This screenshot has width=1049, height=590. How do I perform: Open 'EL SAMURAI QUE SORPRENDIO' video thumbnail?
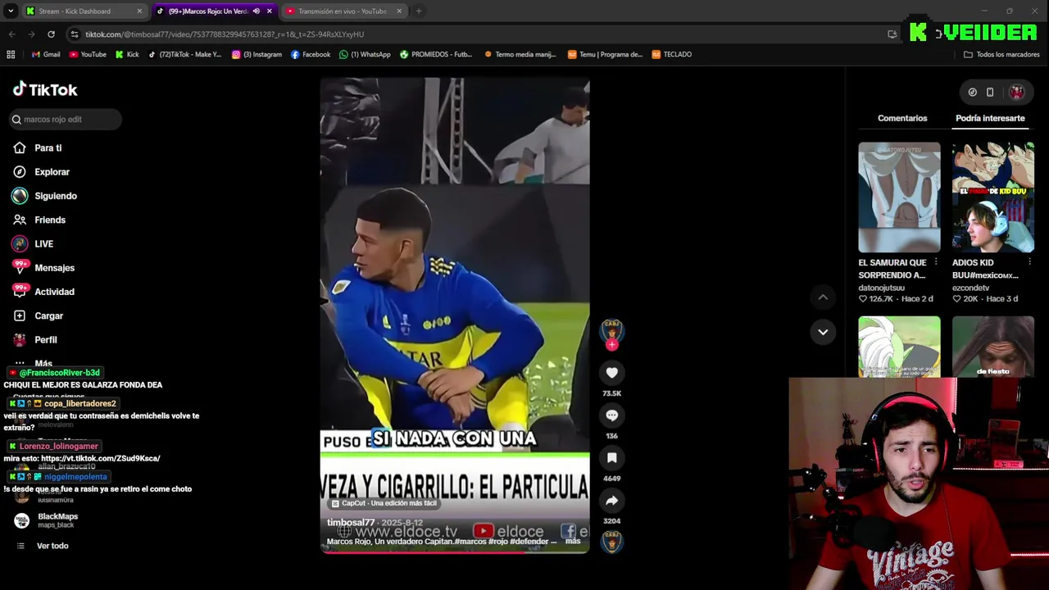(899, 197)
